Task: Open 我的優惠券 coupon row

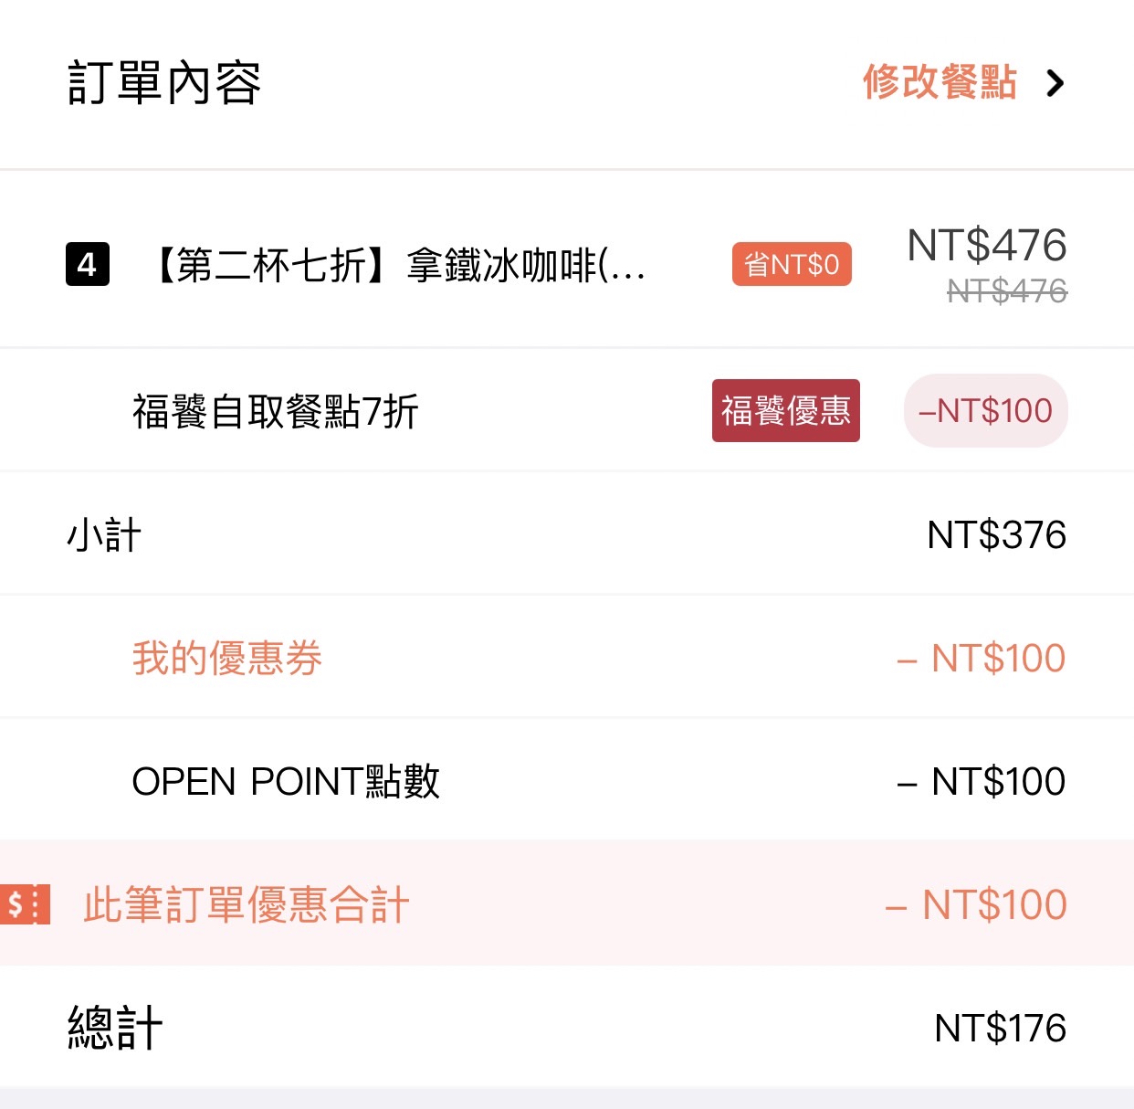Action: click(227, 658)
